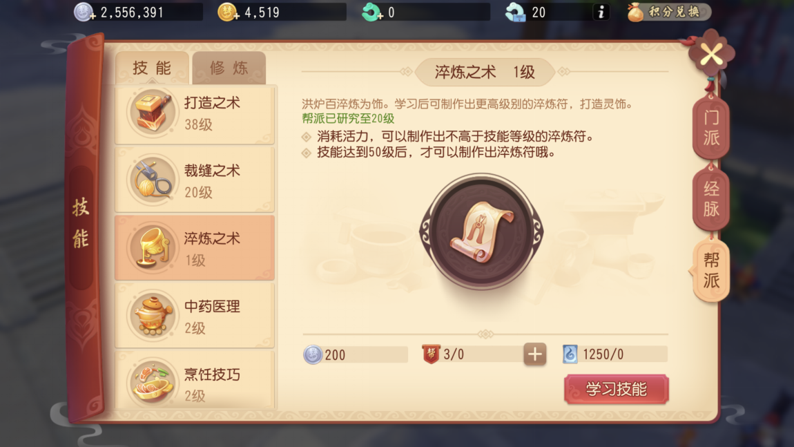The width and height of the screenshot is (794, 447).
Task: Open the 经脉 side tab
Action: 711,199
